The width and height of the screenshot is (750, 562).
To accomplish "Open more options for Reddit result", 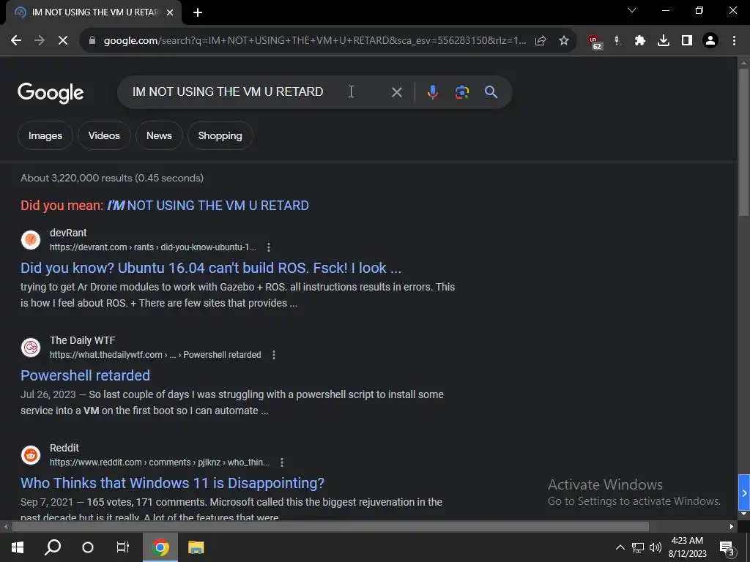I will click(282, 462).
